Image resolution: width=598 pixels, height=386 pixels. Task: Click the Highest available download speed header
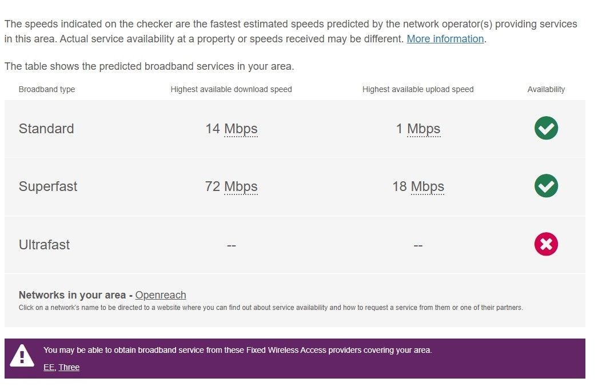coord(231,89)
